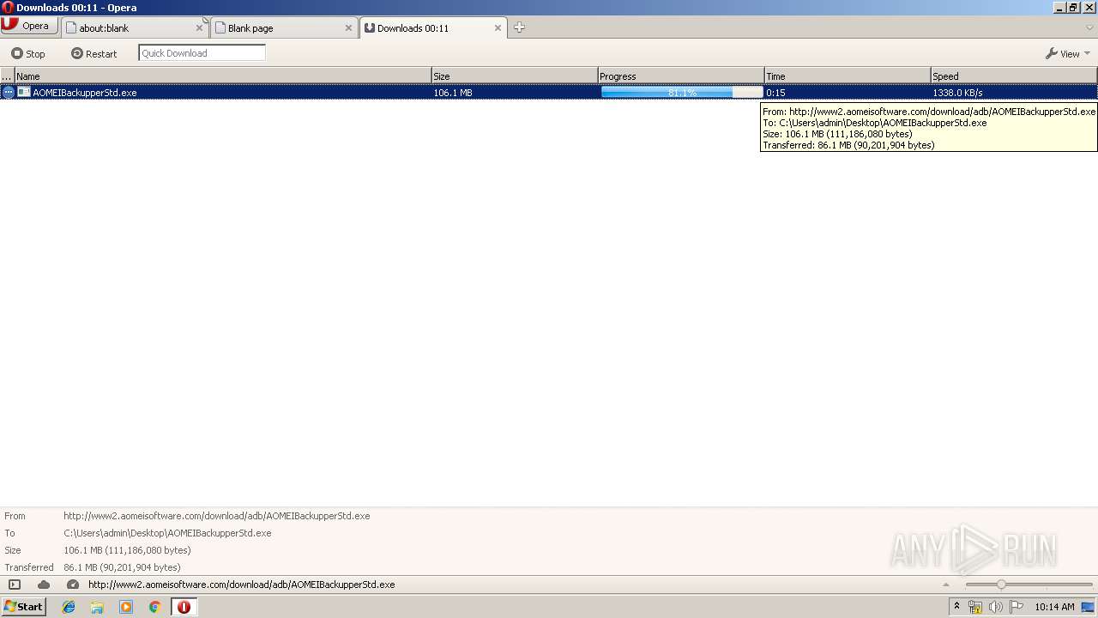1098x618 pixels.
Task: Open Action Center flag icon
Action: (1017, 607)
